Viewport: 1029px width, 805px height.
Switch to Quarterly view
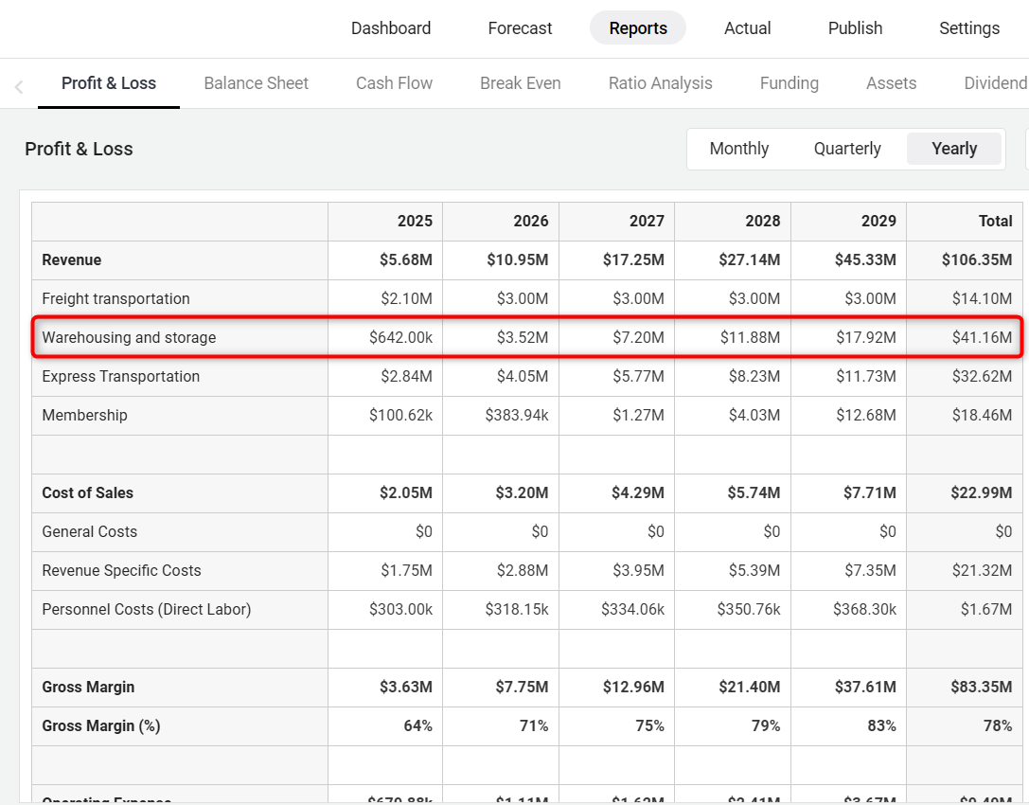point(847,149)
